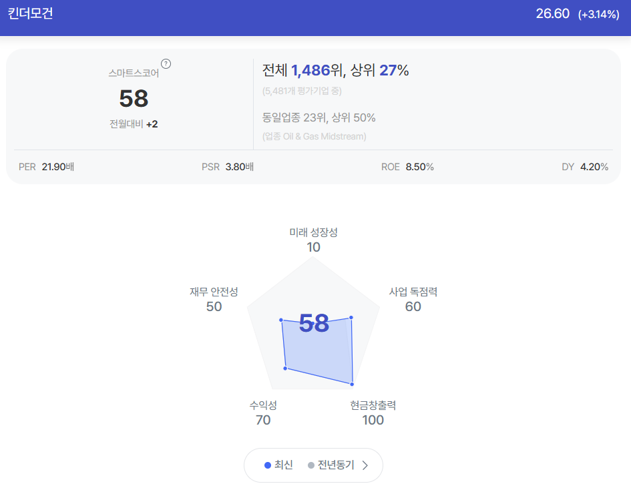The image size is (631, 492).
Task: Click the 수익성 score 70
Action: pyautogui.click(x=263, y=420)
